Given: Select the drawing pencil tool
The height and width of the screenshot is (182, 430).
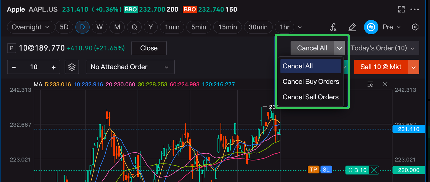Looking at the screenshot, I should tap(352, 27).
